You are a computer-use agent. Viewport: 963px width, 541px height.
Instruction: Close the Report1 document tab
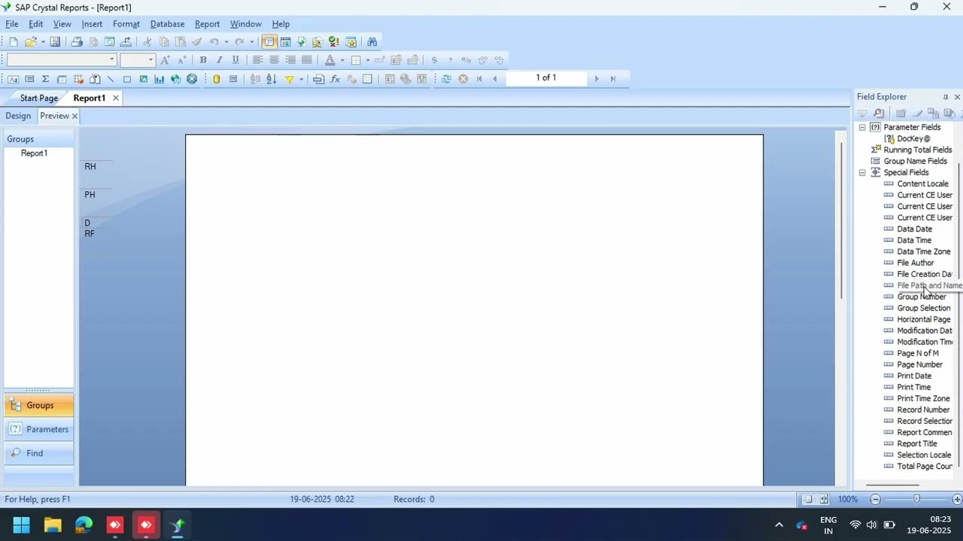(116, 98)
